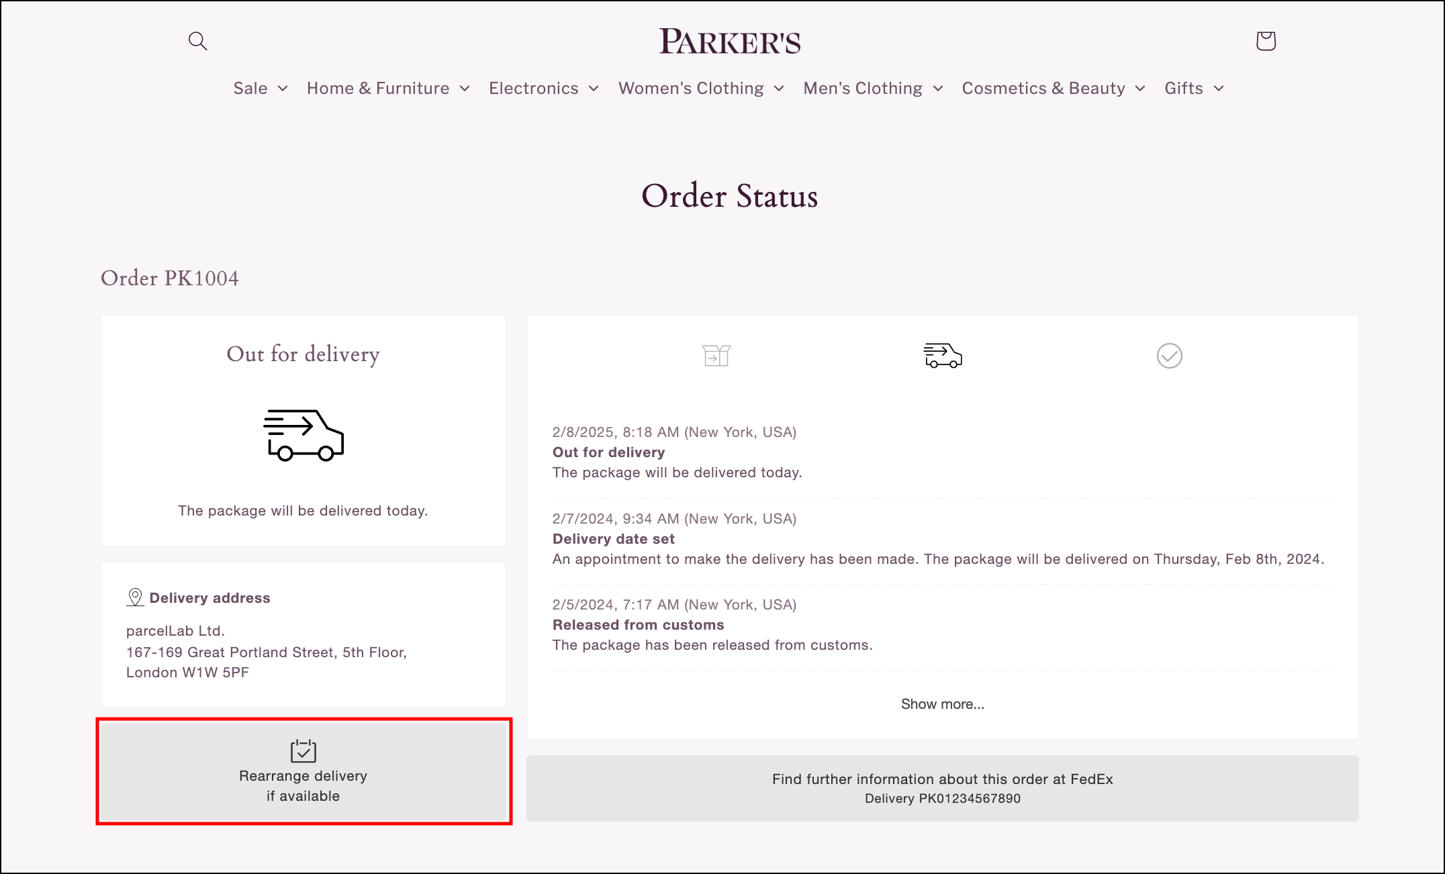1445x874 pixels.
Task: Click the delivery truck icon in the timeline
Action: pos(943,356)
